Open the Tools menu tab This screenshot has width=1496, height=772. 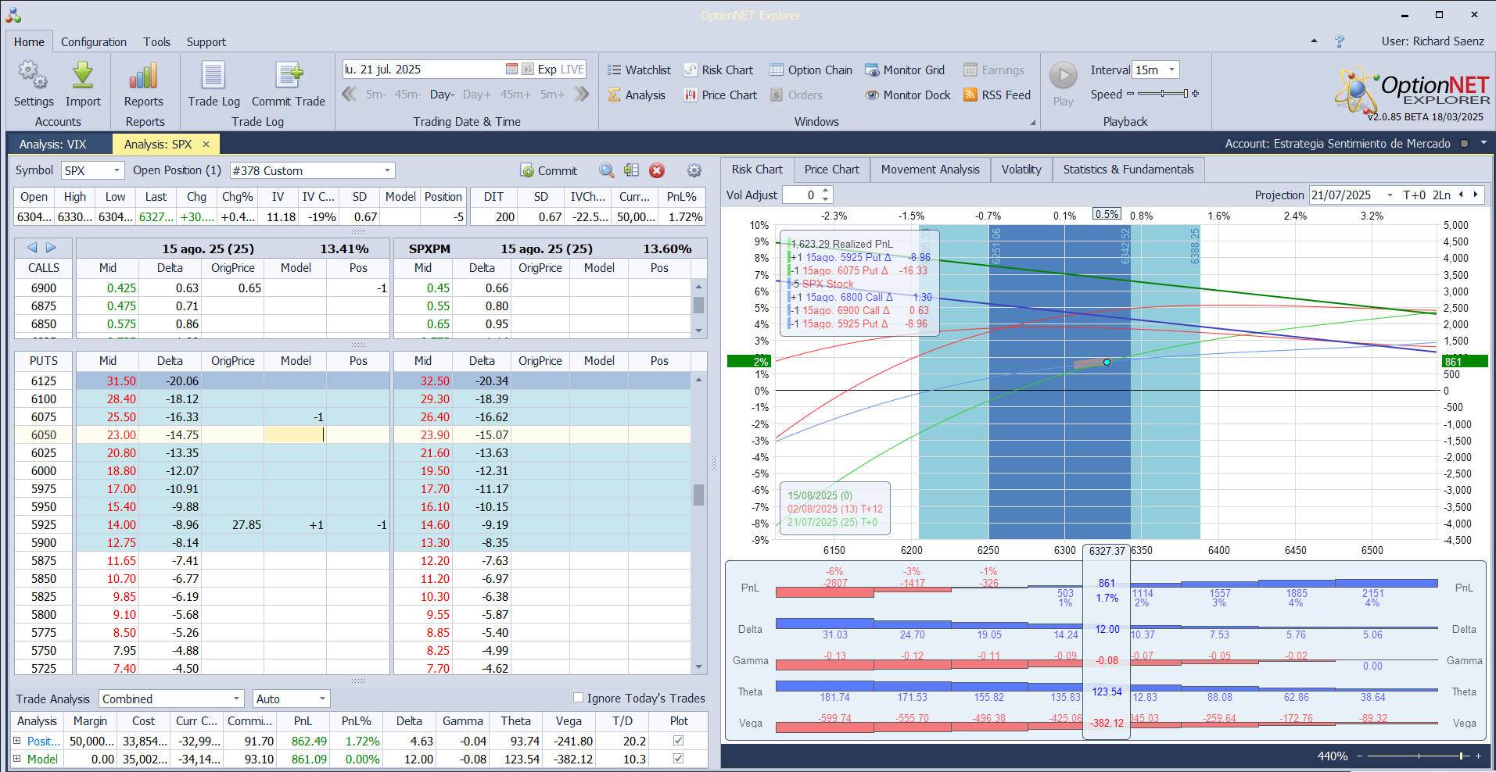pos(156,41)
